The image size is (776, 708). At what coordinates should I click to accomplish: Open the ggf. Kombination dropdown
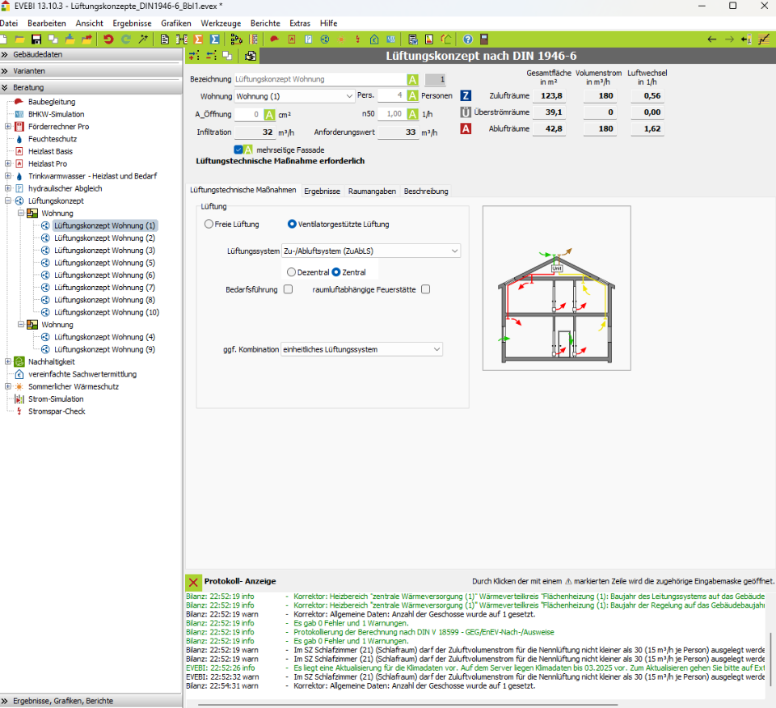click(361, 349)
